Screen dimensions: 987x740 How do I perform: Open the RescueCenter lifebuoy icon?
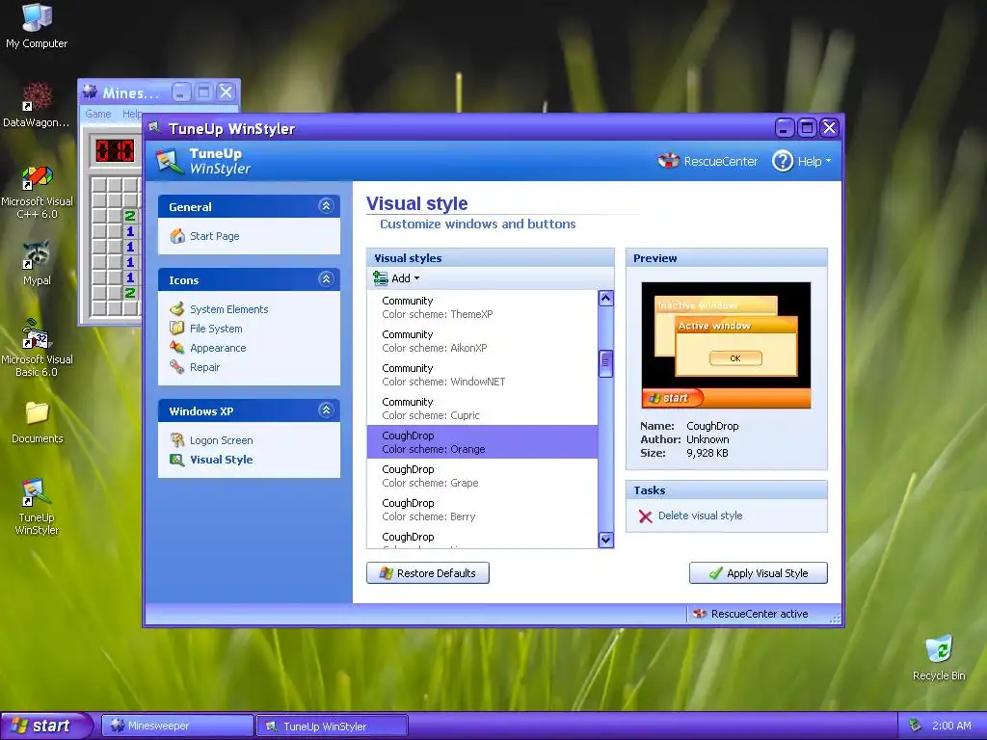[669, 161]
